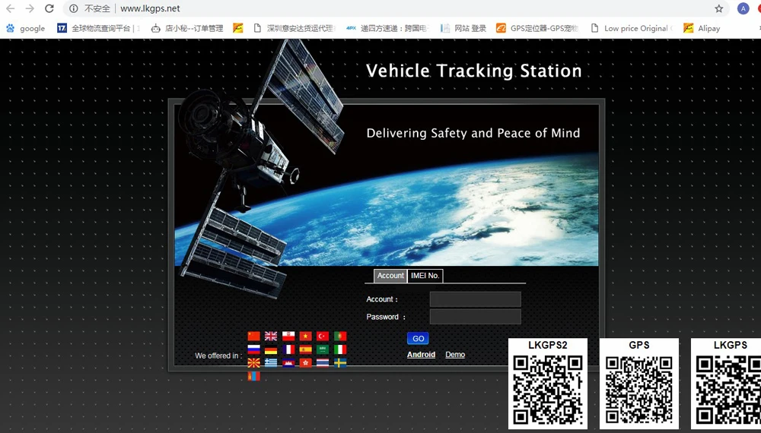Focus the Password input field
The image size is (761, 433).
475,317
